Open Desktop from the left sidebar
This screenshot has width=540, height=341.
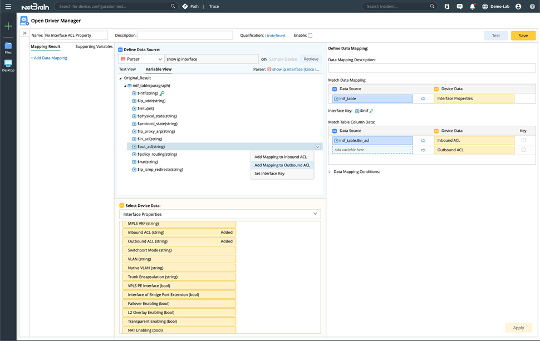click(8, 65)
